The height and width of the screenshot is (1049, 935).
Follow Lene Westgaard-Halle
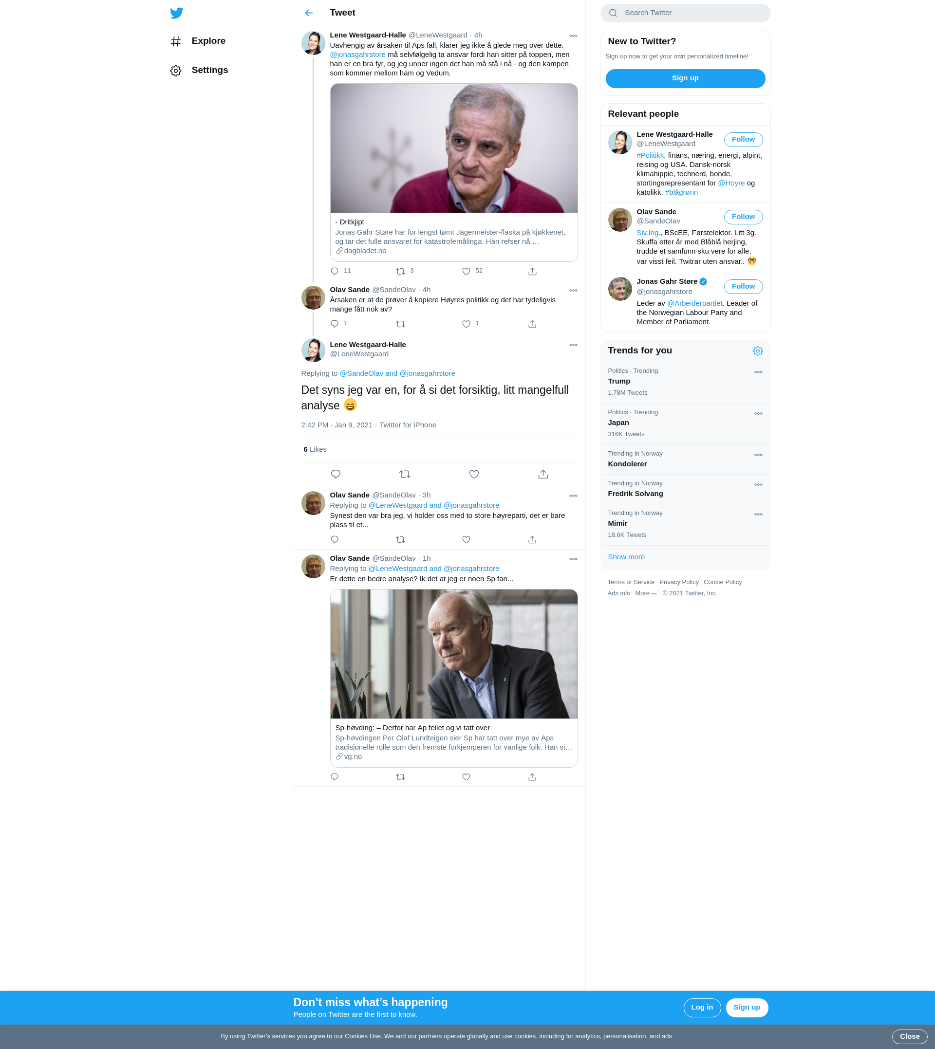coord(743,139)
